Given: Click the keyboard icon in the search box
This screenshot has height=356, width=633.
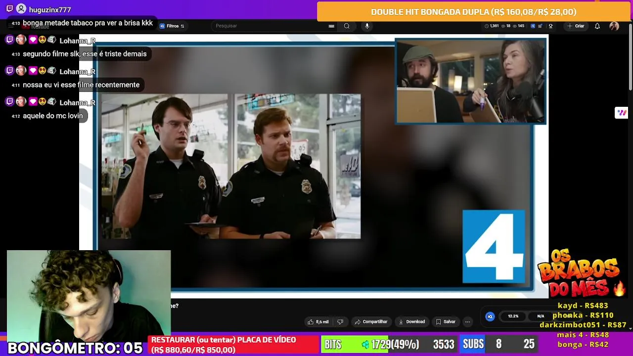Looking at the screenshot, I should (331, 26).
